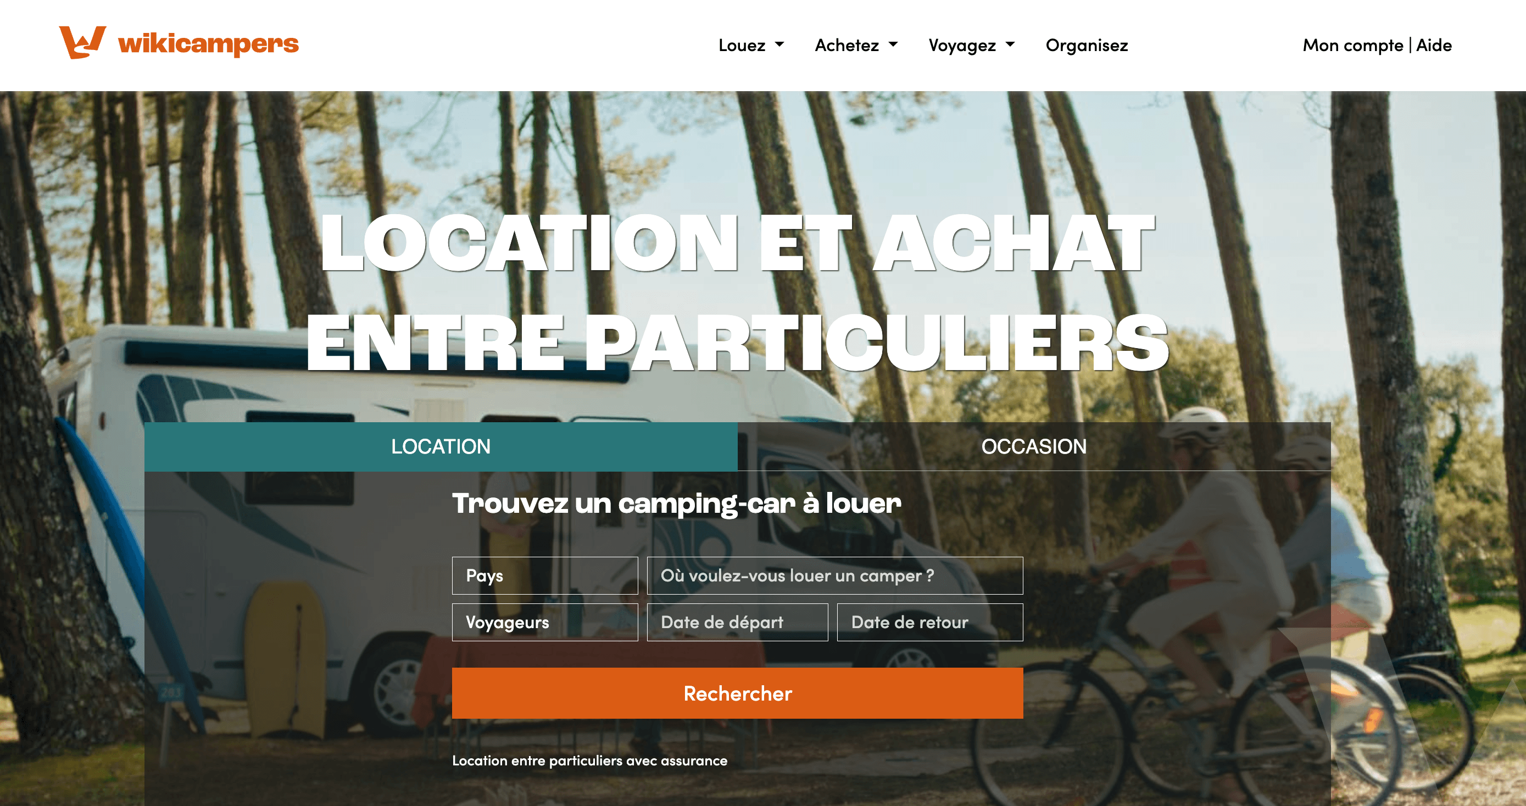Open the Aide link

click(1434, 45)
